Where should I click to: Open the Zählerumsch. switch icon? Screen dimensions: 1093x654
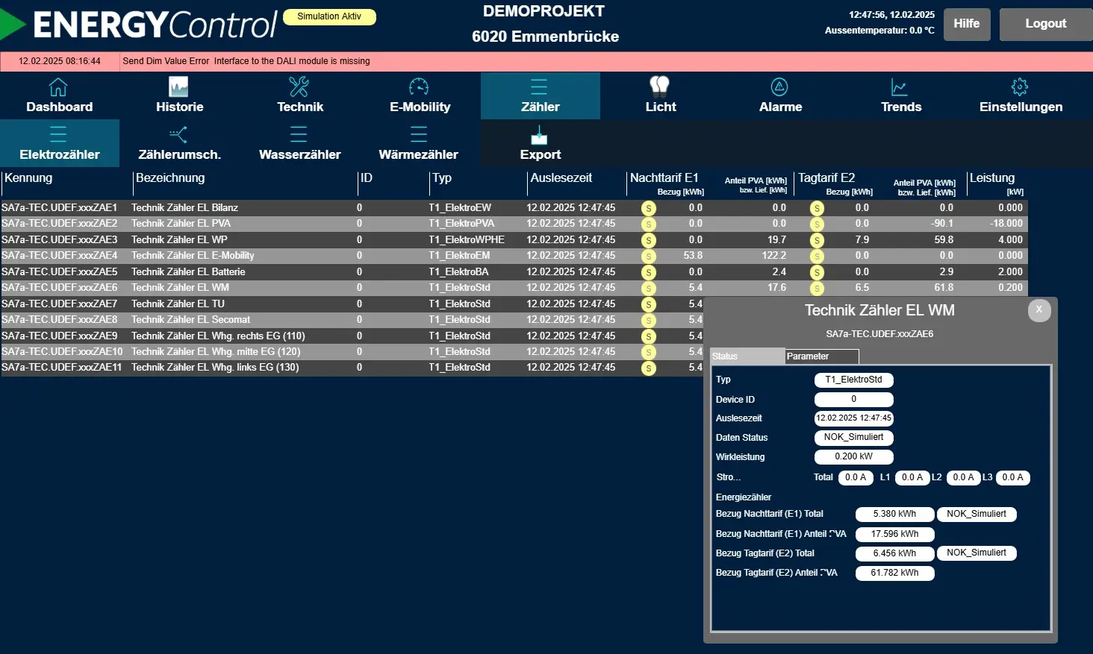point(178,134)
